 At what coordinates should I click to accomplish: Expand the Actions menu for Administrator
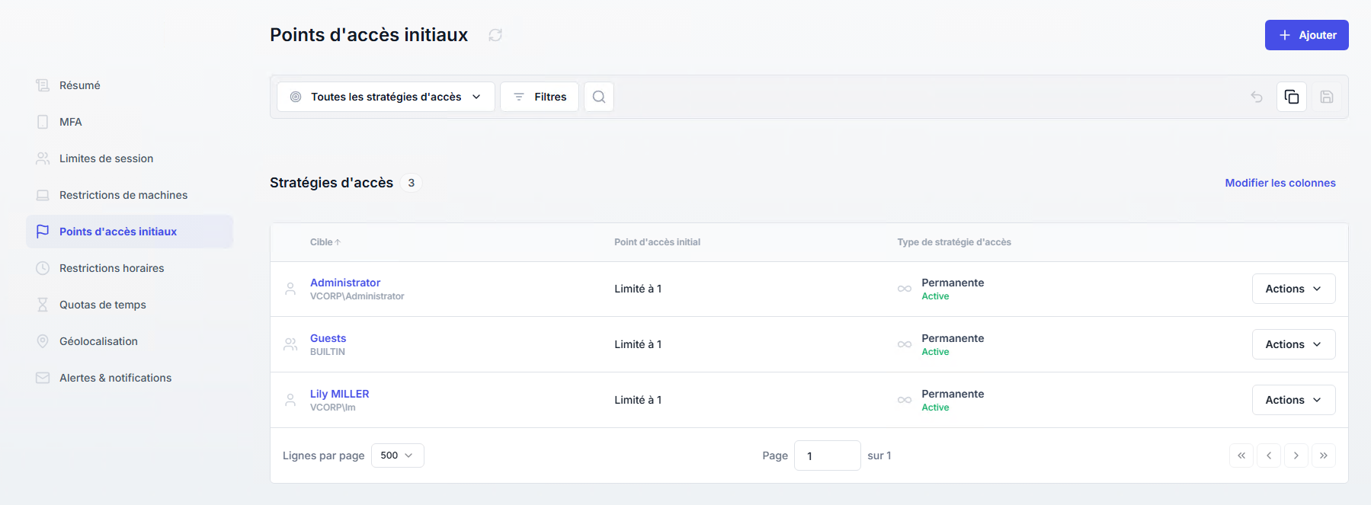point(1293,289)
